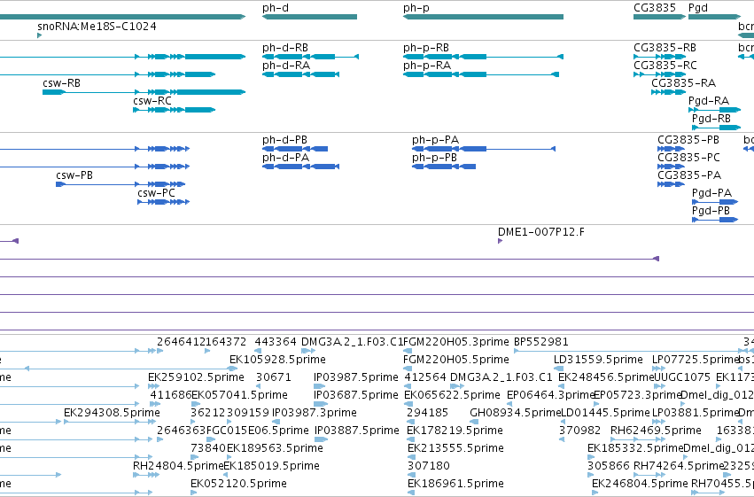Viewport: 754px width, 497px height.
Task: Select the DME1-007P12.F clone end
Action: coord(500,241)
